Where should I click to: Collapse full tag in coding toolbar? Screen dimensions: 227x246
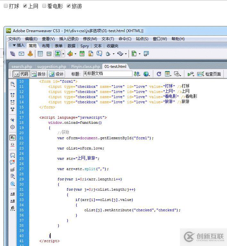point(13,95)
